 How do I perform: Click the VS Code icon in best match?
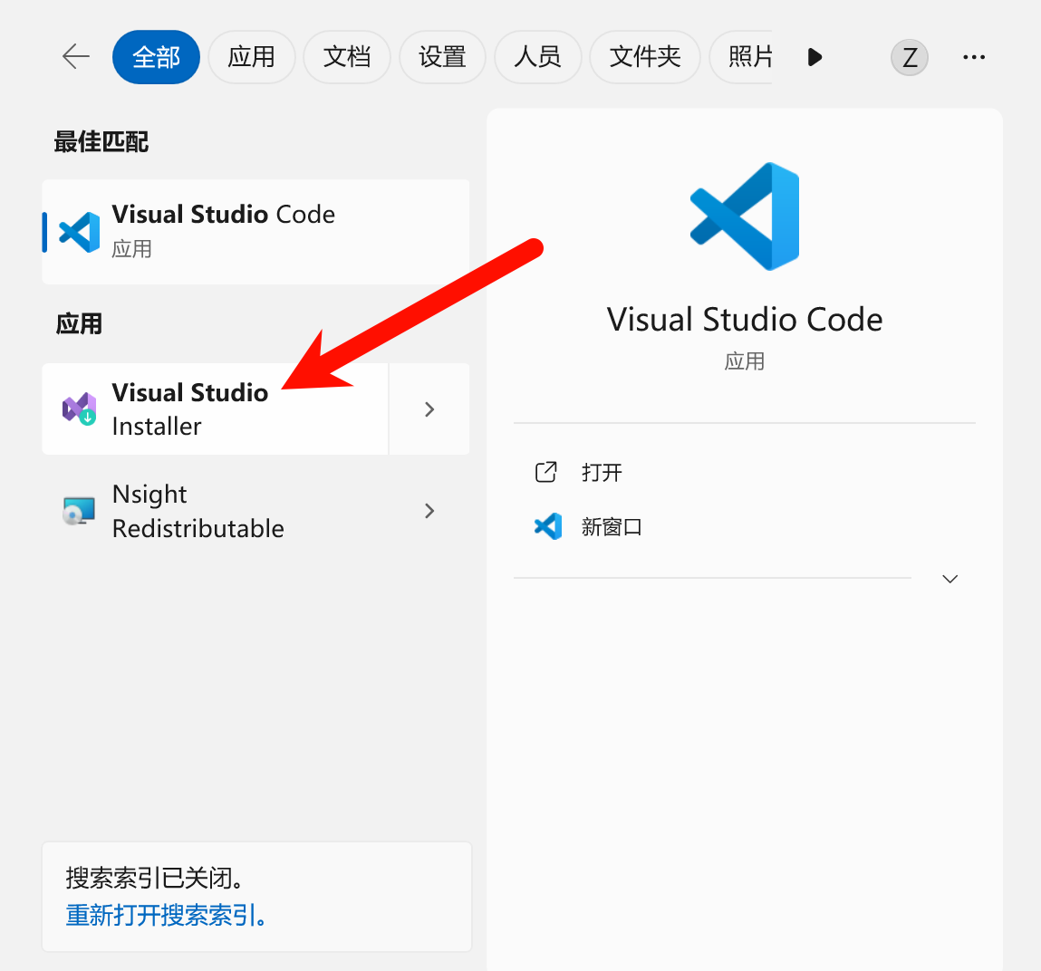click(x=80, y=232)
